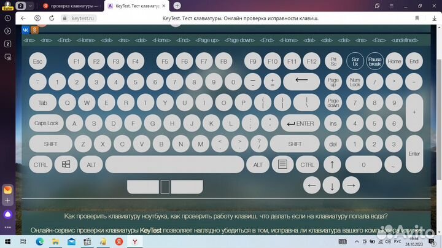Click the left arrow key
442x248 pixels.
pyautogui.click(x=312, y=185)
